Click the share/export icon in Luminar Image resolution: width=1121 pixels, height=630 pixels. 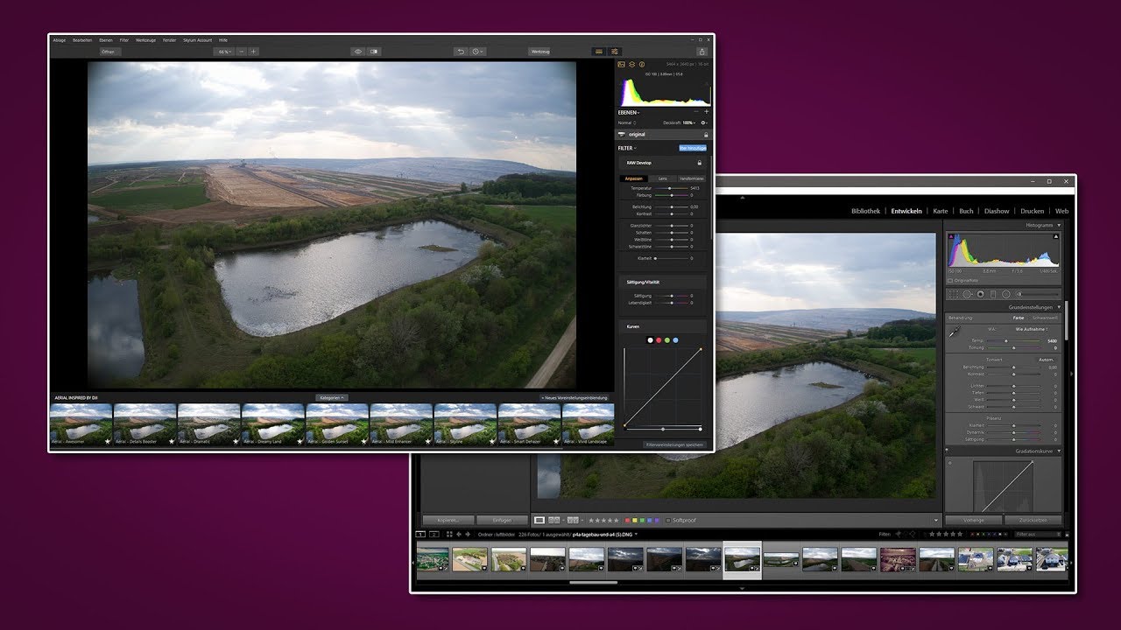click(702, 52)
